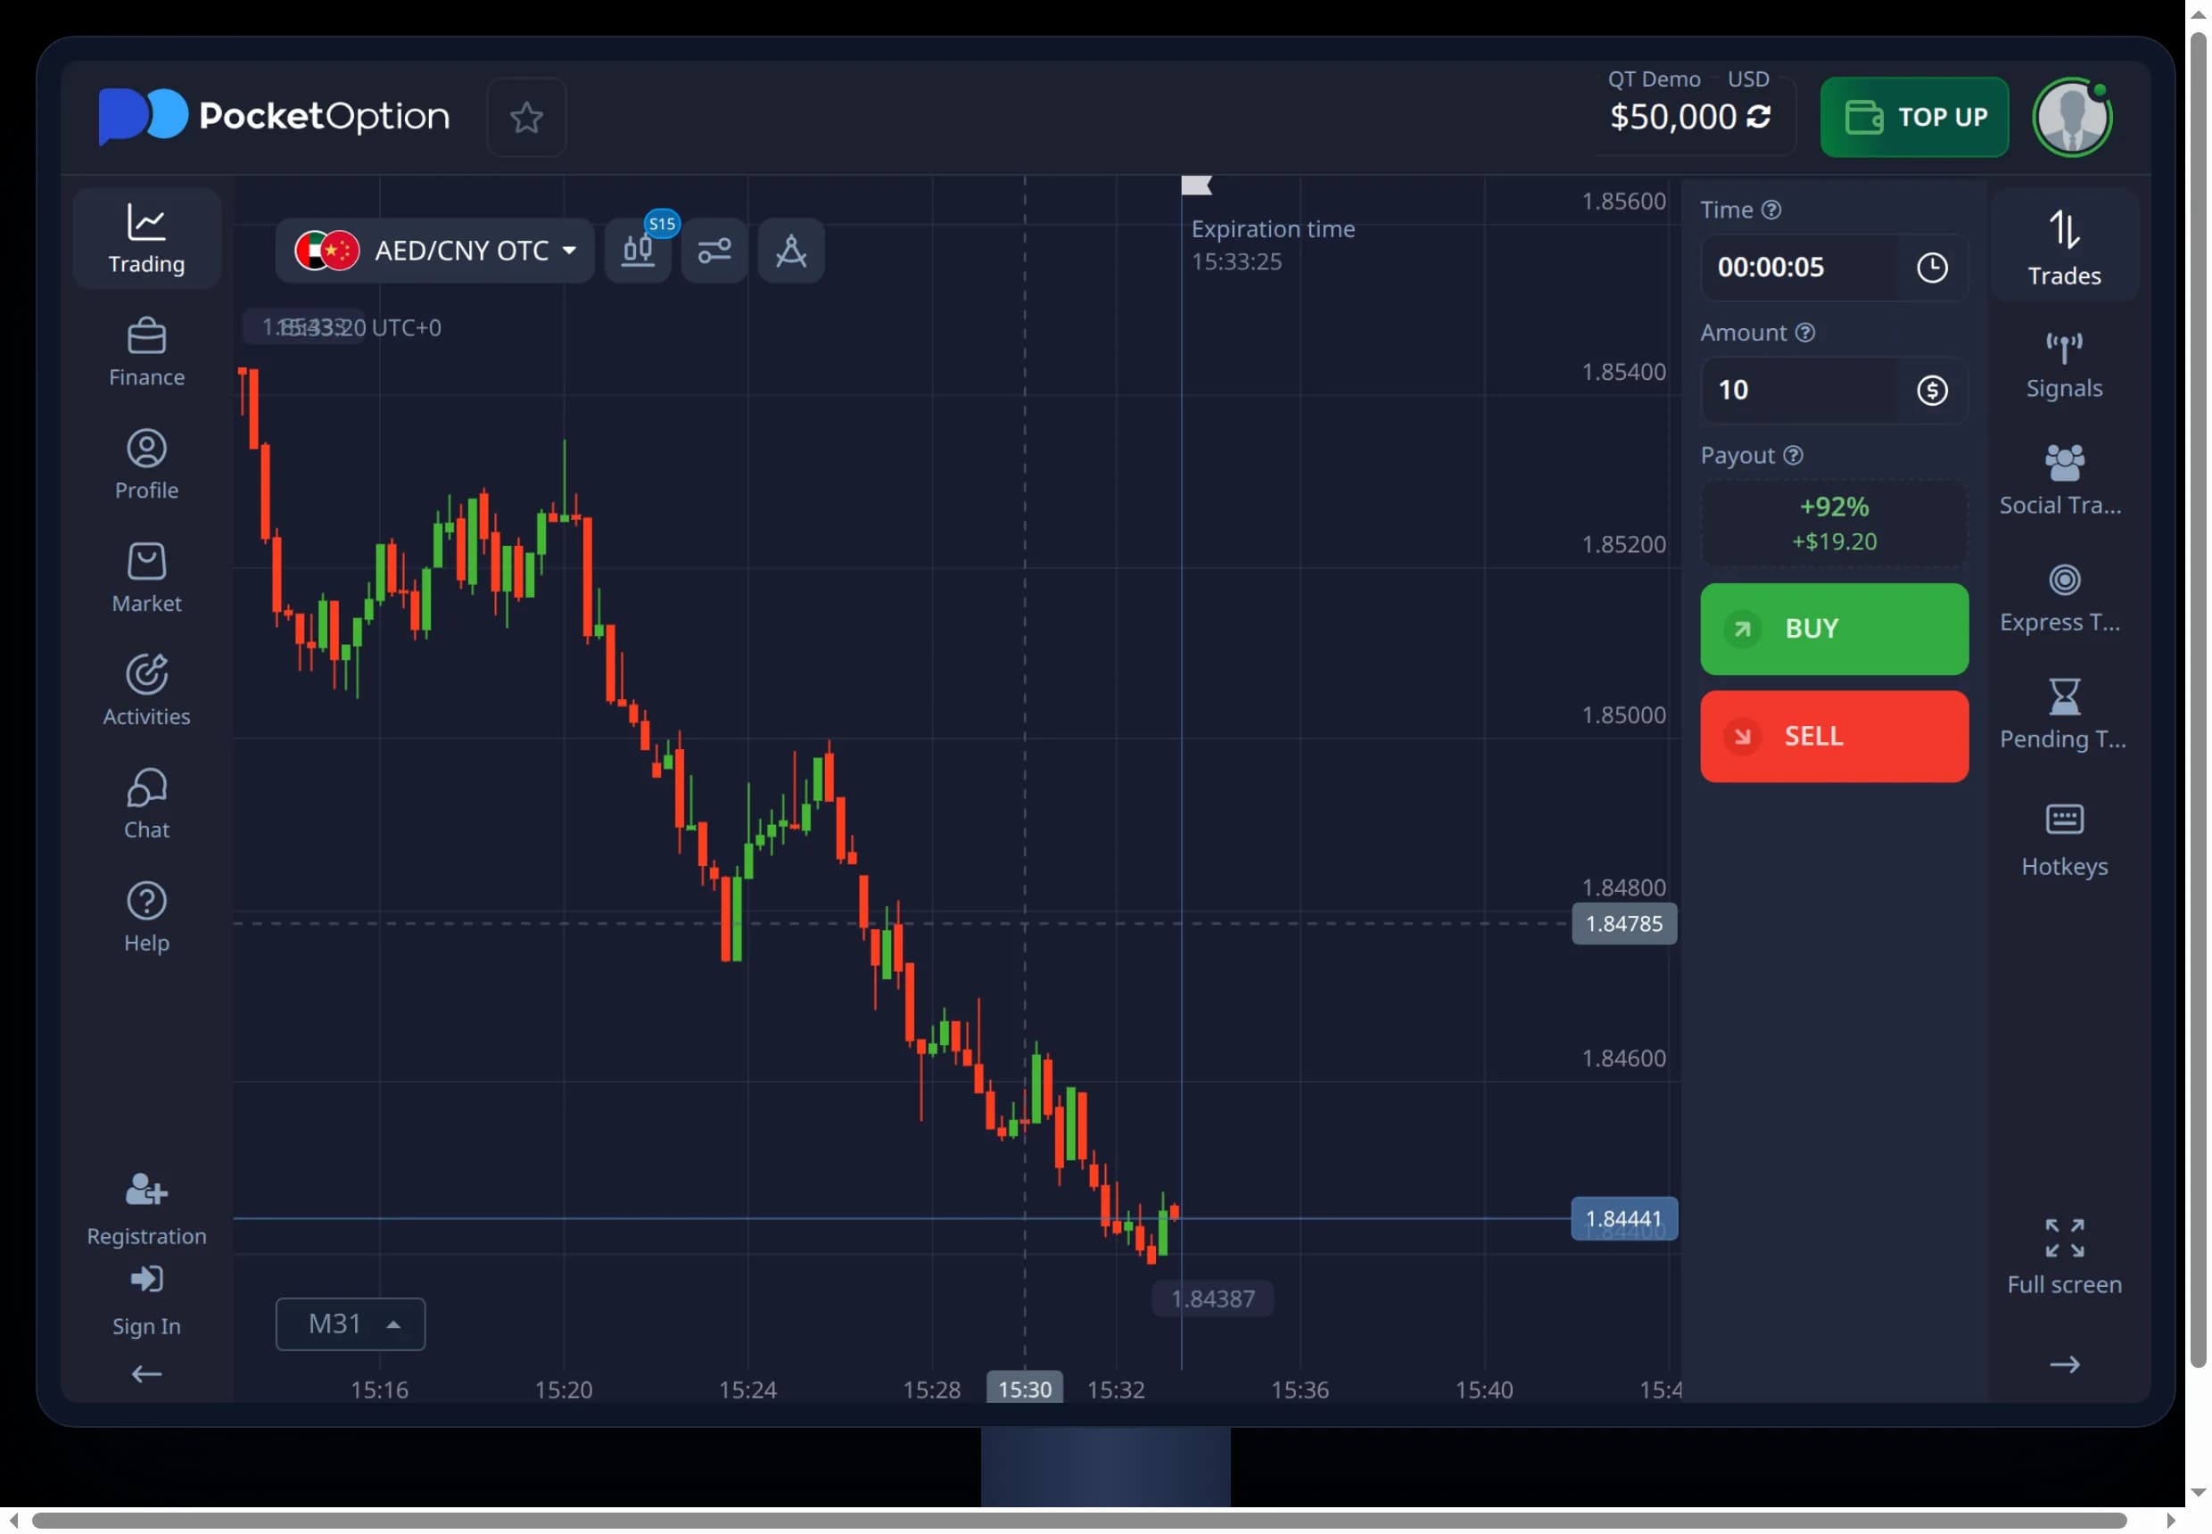Open the AED/CNY OTC asset dropdown

point(434,251)
